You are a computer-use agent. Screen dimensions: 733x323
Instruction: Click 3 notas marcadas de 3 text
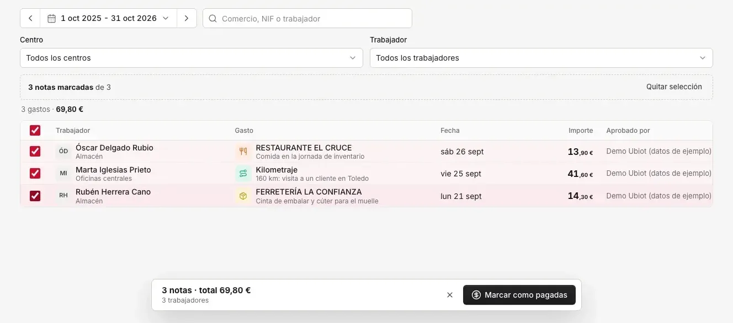point(70,87)
